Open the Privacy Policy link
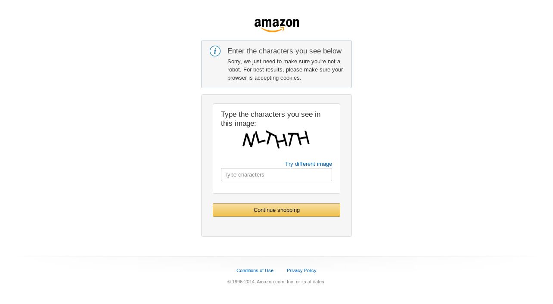Image resolution: width=553 pixels, height=304 pixels. click(301, 270)
